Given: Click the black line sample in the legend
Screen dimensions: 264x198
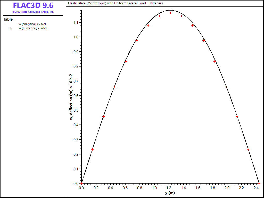Looking at the screenshot, I should (11, 24).
